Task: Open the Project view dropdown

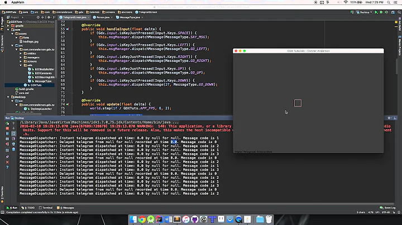Action: 16,17
